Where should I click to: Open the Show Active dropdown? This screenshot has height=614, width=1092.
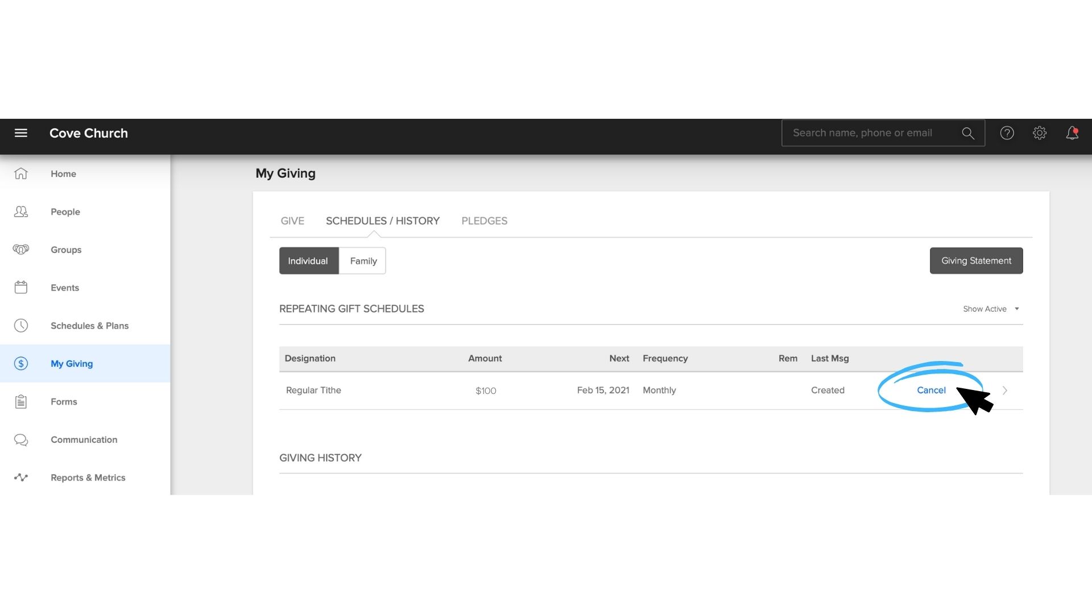click(991, 309)
